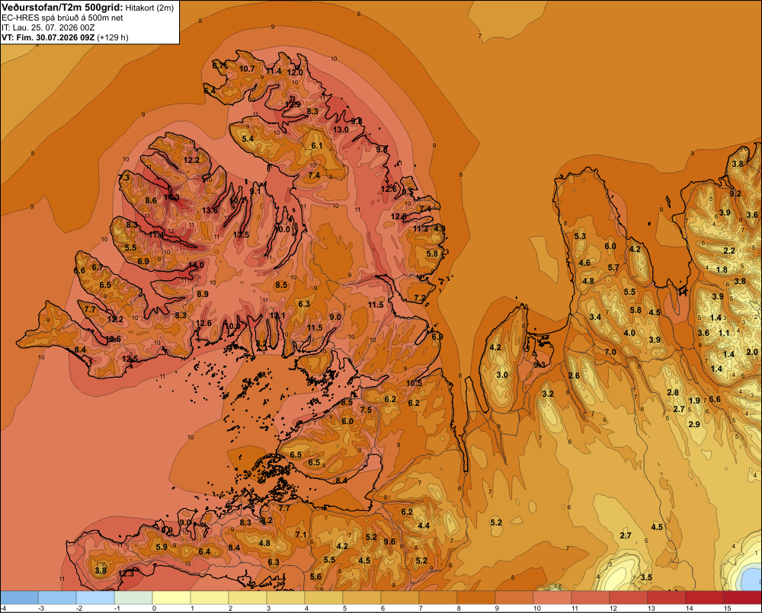Click the 12.9 temperature label
Screen dimensions: 762x613
click(293, 104)
